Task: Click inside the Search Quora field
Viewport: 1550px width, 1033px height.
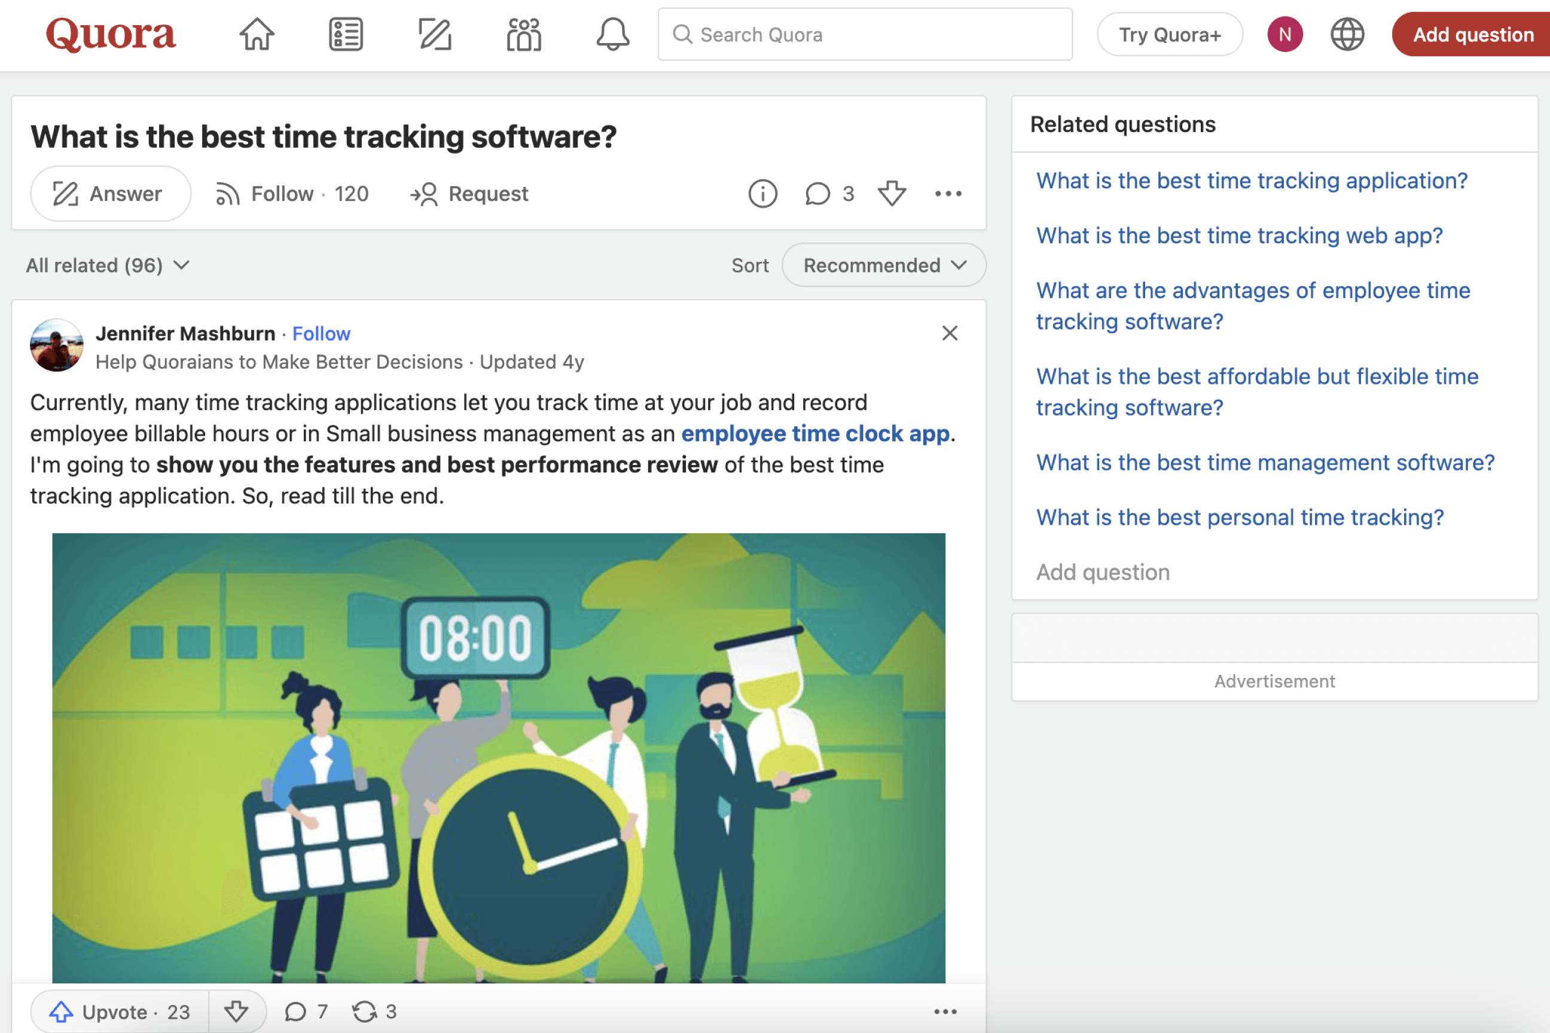Action: coord(864,34)
